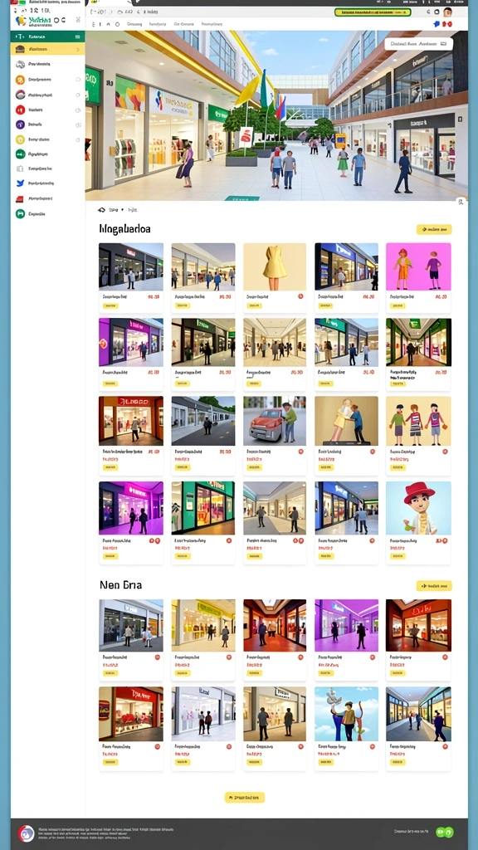Click the clock indicator beside the red icon sidebar row
Image resolution: width=478 pixels, height=850 pixels.
point(78,110)
